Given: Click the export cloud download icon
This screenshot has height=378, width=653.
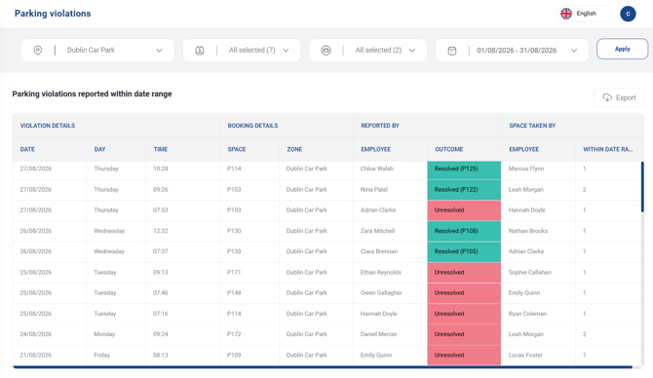Looking at the screenshot, I should point(607,97).
